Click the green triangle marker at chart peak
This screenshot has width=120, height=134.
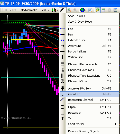point(26,25)
